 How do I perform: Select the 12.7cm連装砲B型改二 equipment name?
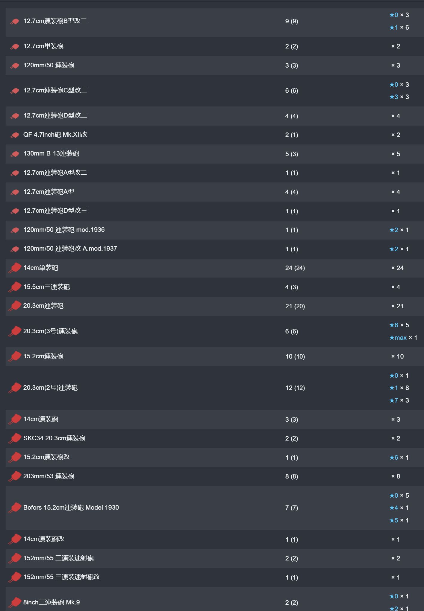pyautogui.click(x=55, y=21)
